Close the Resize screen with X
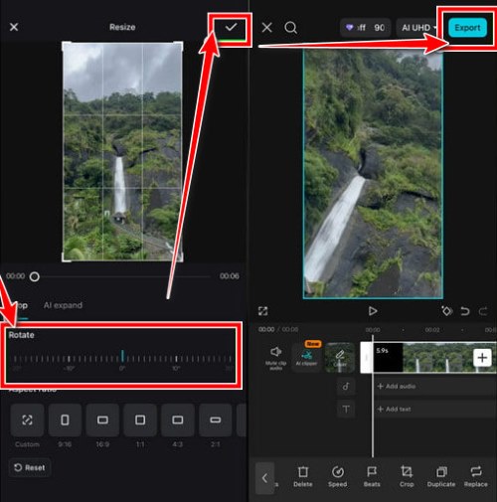 pos(14,27)
